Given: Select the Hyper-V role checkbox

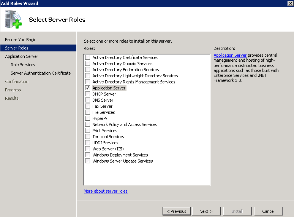Looking at the screenshot, I should [88, 118].
